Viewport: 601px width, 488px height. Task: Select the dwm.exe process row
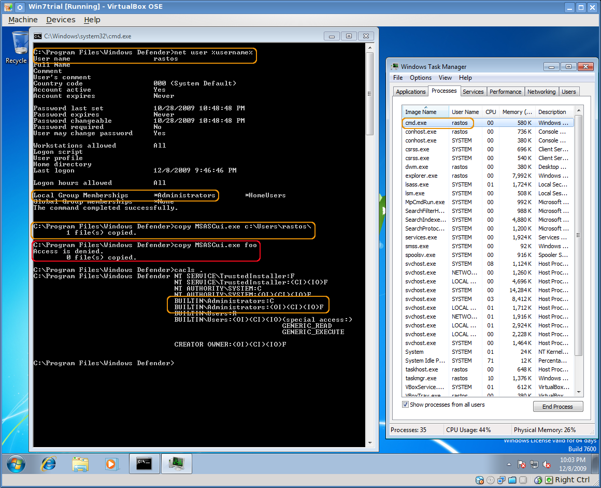[x=488, y=167]
